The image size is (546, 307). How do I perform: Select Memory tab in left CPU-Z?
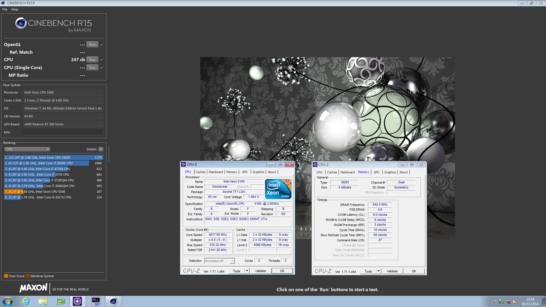coord(232,172)
